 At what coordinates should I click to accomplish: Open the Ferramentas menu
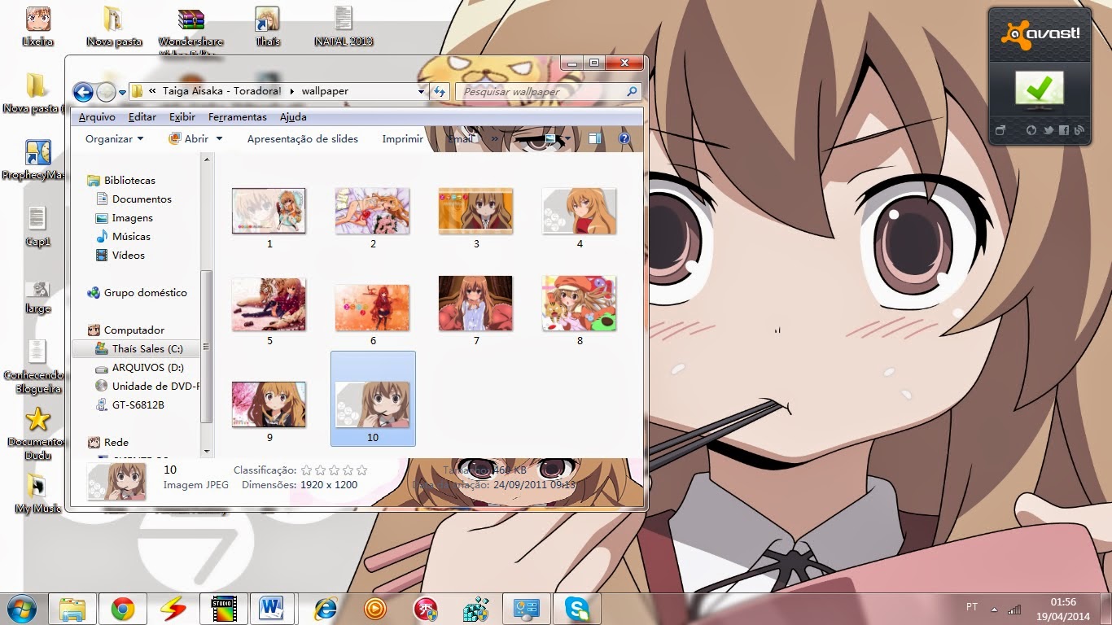[x=237, y=117]
